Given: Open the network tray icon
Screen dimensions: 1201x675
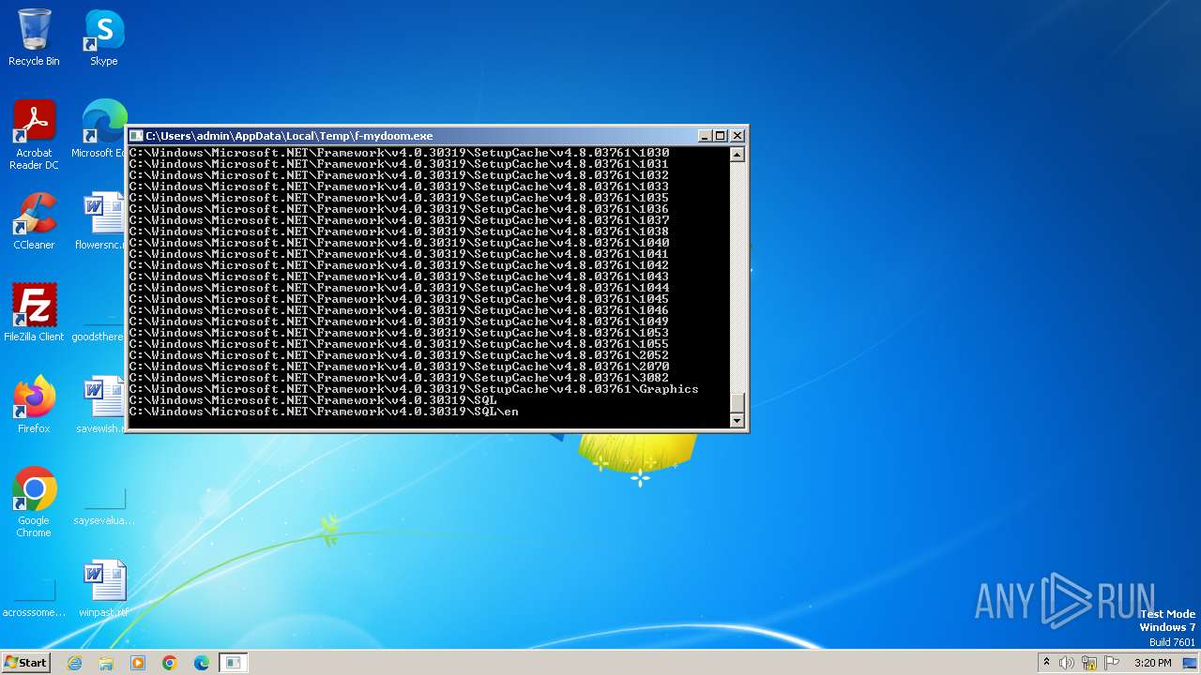Looking at the screenshot, I should coord(1089,663).
